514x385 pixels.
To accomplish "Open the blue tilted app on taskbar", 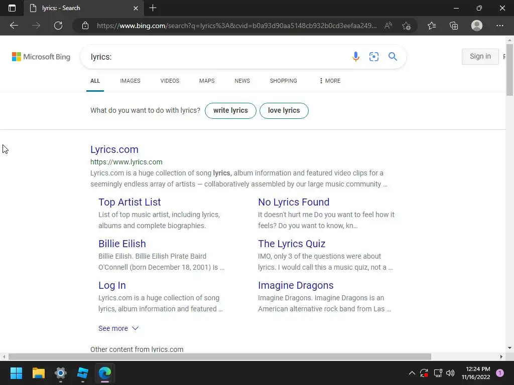I will pyautogui.click(x=83, y=373).
